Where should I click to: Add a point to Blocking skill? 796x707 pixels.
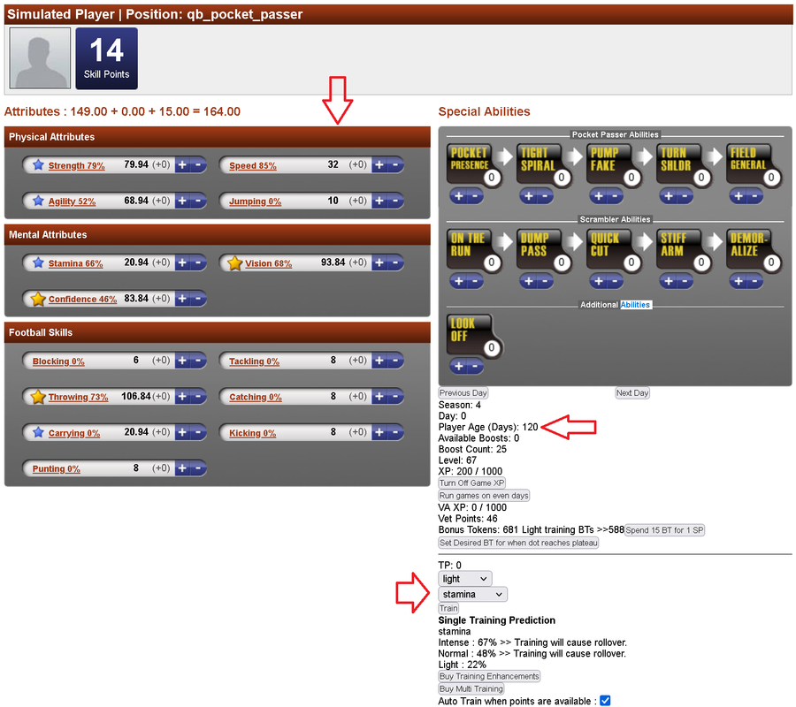click(x=183, y=361)
